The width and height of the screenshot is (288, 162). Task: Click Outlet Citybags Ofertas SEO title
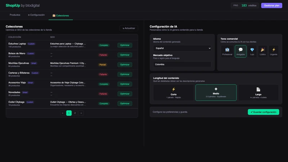(68, 102)
